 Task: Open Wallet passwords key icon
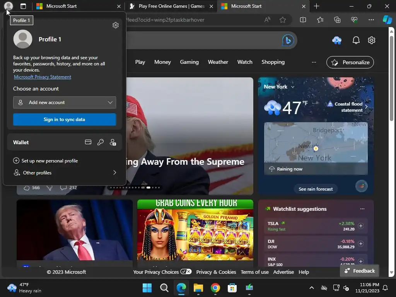[101, 142]
